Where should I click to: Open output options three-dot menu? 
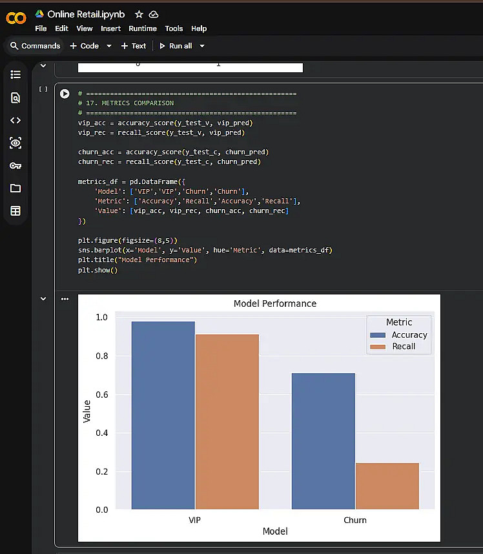coord(65,299)
